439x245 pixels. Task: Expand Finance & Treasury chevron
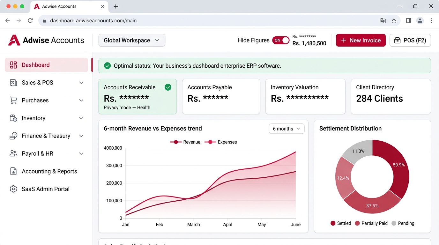click(81, 136)
